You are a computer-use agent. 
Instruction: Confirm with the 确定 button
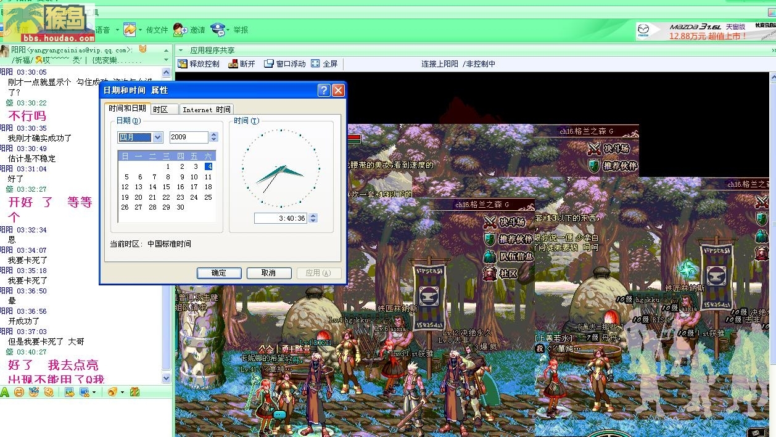pyautogui.click(x=219, y=273)
